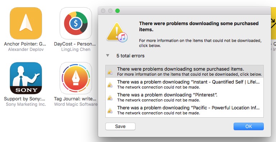Select the Pacific - Powerful Location error row
The image size is (276, 142).
pos(184,110)
